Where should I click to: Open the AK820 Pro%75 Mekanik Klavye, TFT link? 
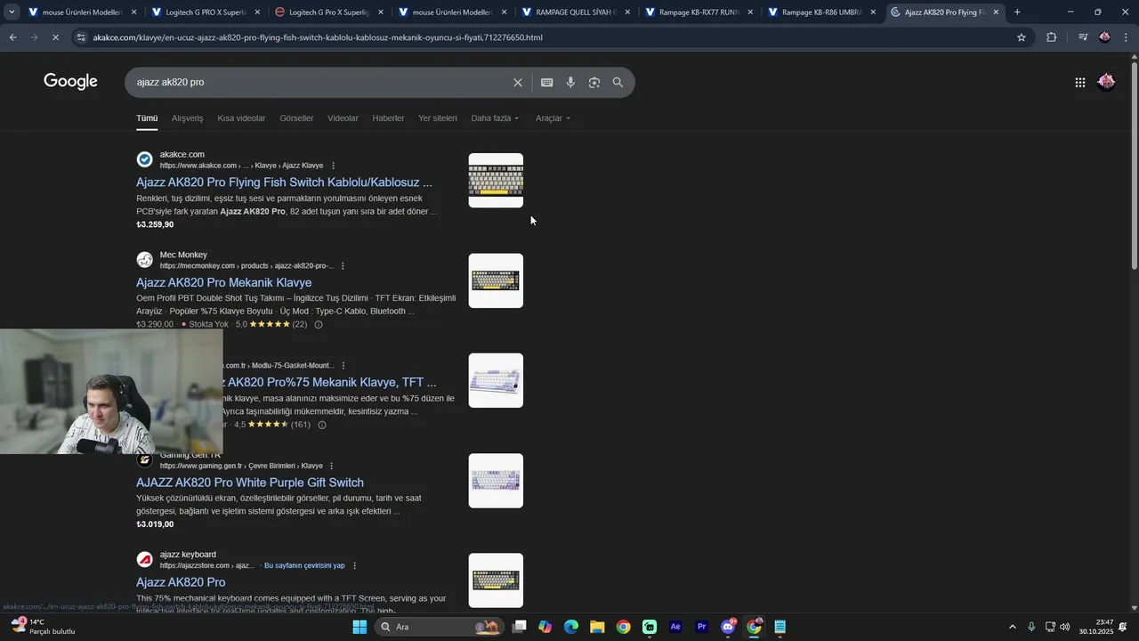(329, 383)
